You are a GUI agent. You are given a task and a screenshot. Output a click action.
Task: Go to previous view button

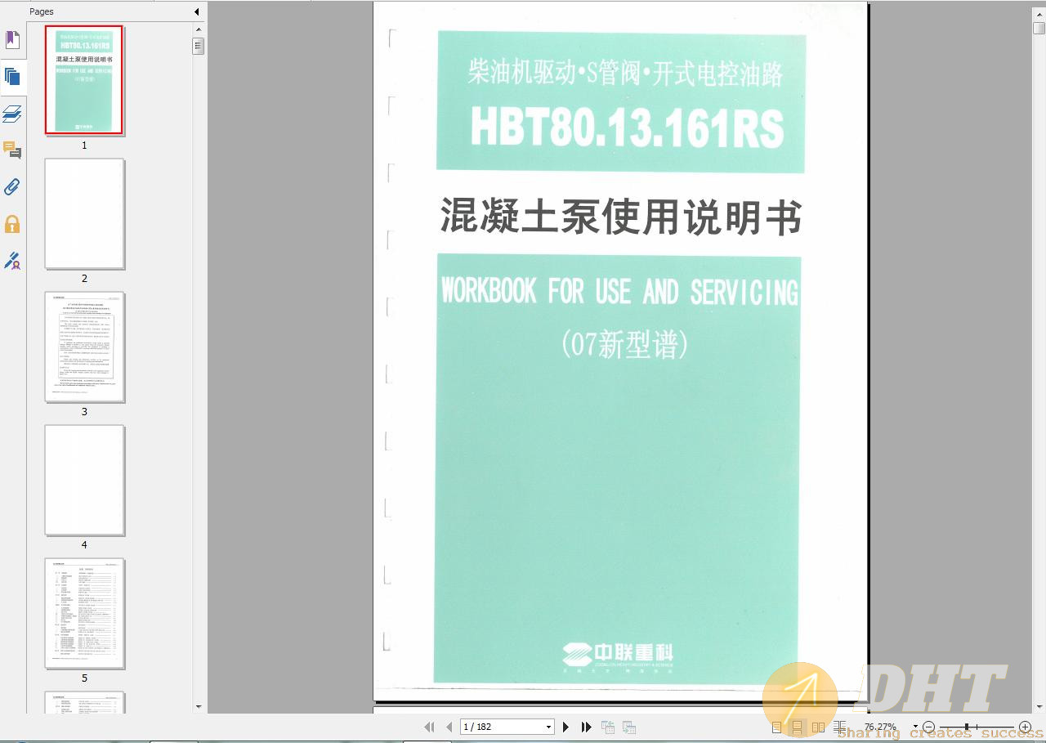point(608,727)
